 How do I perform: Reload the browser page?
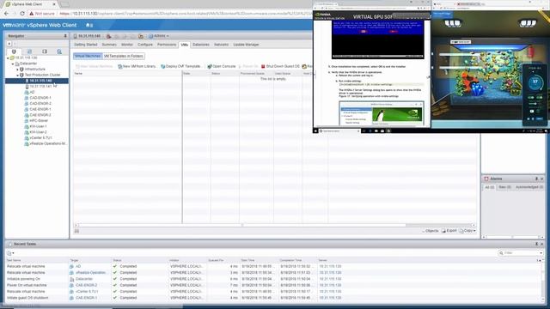[22, 14]
